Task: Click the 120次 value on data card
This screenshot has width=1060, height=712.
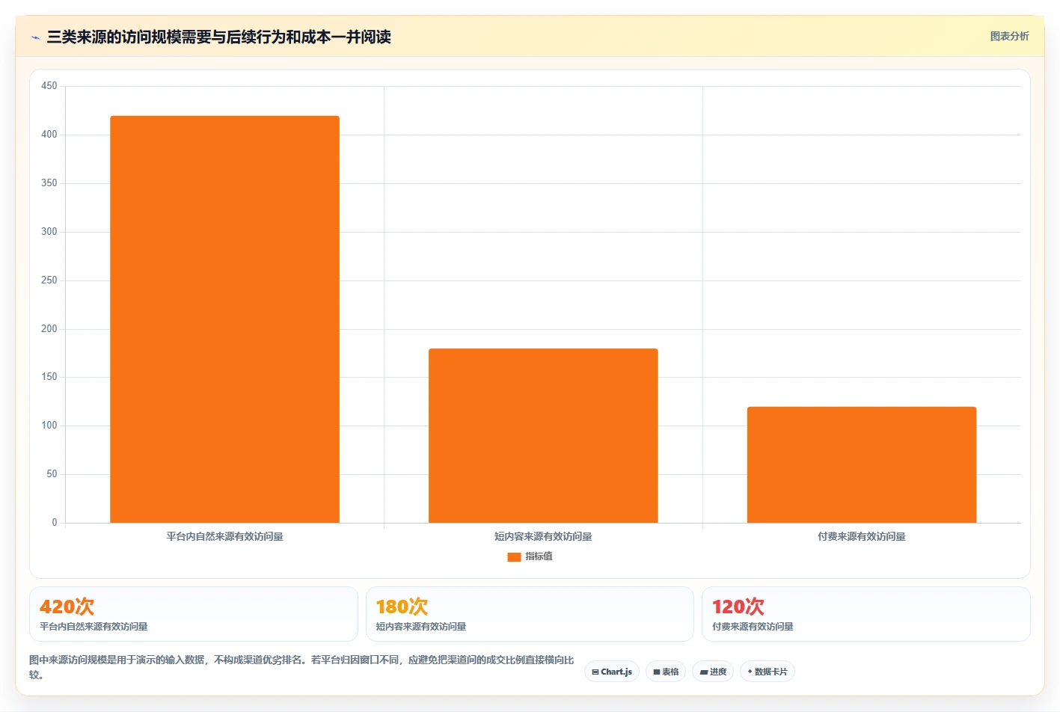Action: 738,607
